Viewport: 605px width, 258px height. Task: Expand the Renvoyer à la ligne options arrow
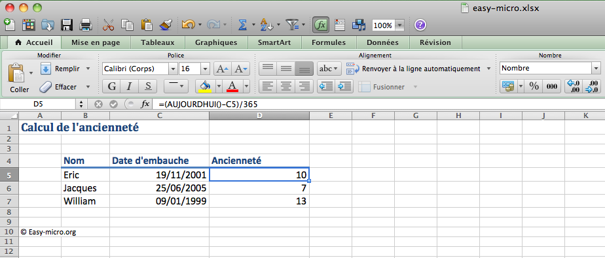tap(488, 69)
